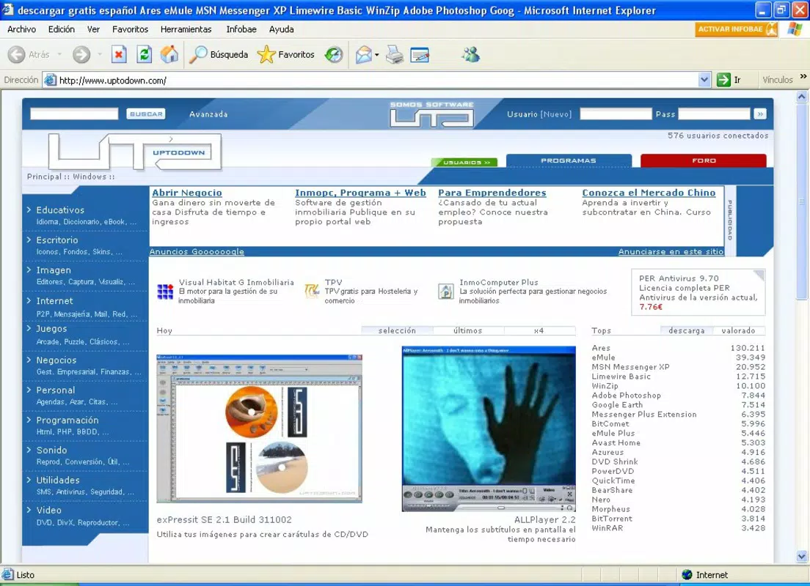The height and width of the screenshot is (586, 810).
Task: Click the scrollbar up arrow
Action: (802, 97)
